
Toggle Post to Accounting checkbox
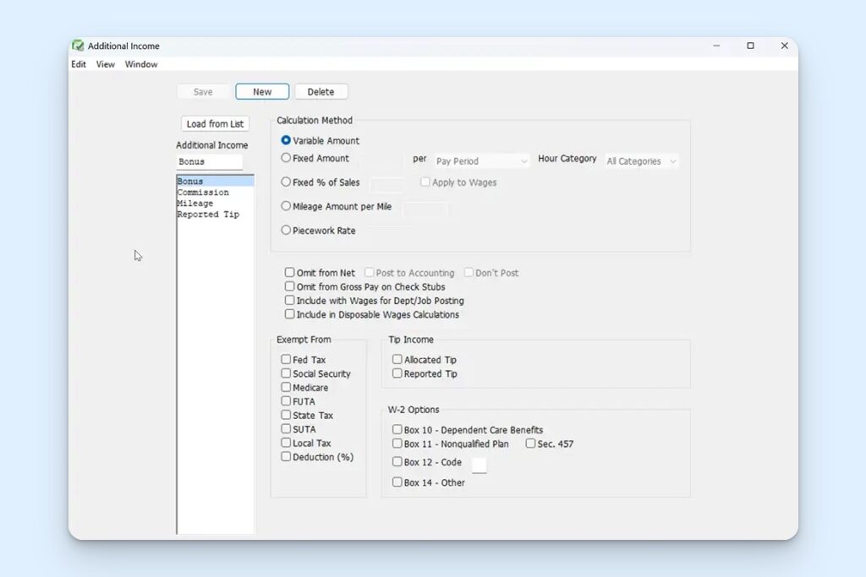point(369,272)
